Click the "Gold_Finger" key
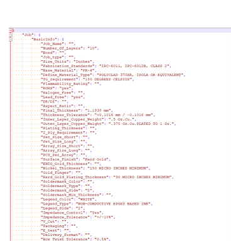This screenshot has height=241, width=231. [x=56, y=173]
